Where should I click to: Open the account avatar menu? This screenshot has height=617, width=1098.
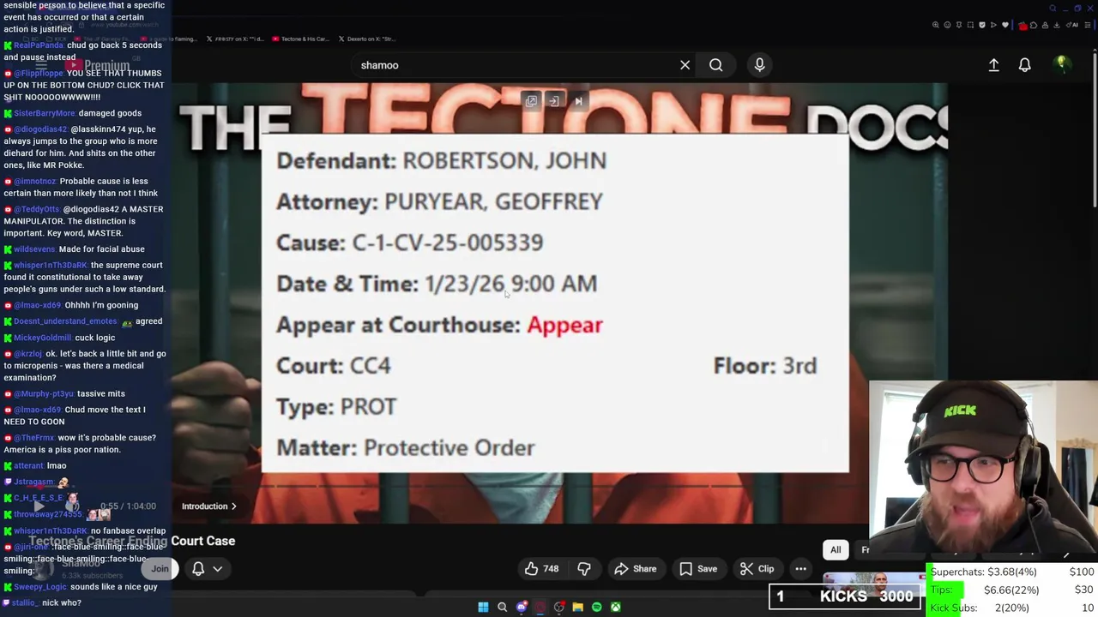pyautogui.click(x=1061, y=64)
